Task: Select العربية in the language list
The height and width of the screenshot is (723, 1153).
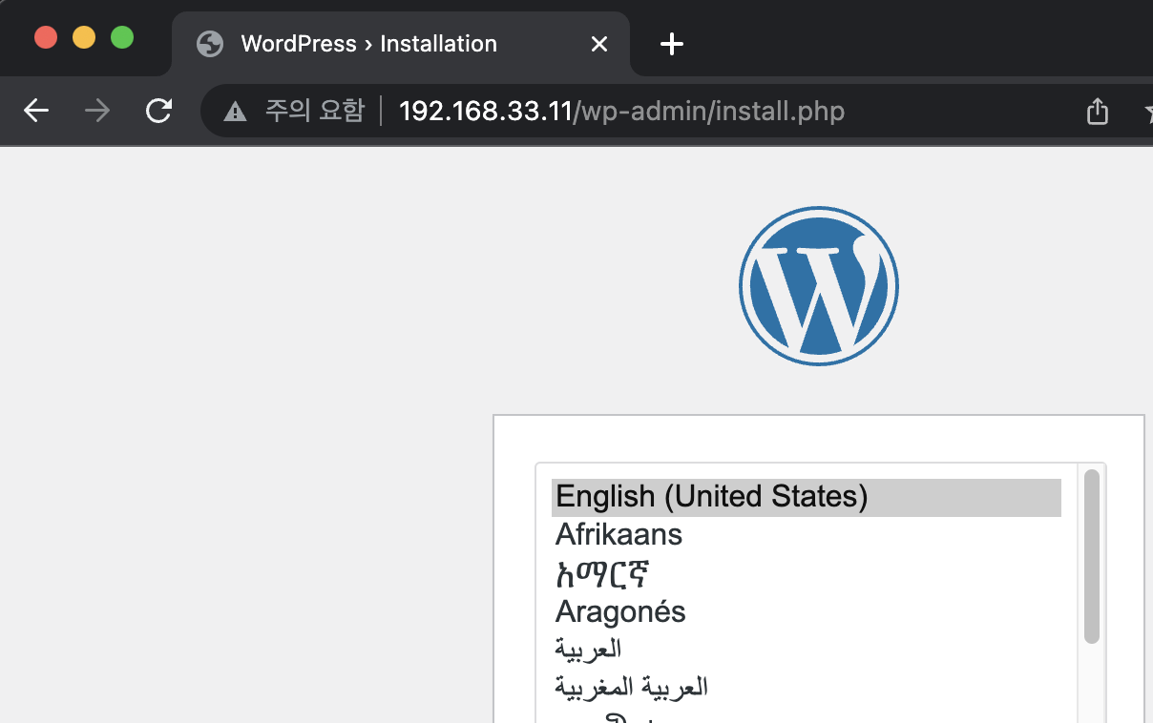Action: coord(807,649)
